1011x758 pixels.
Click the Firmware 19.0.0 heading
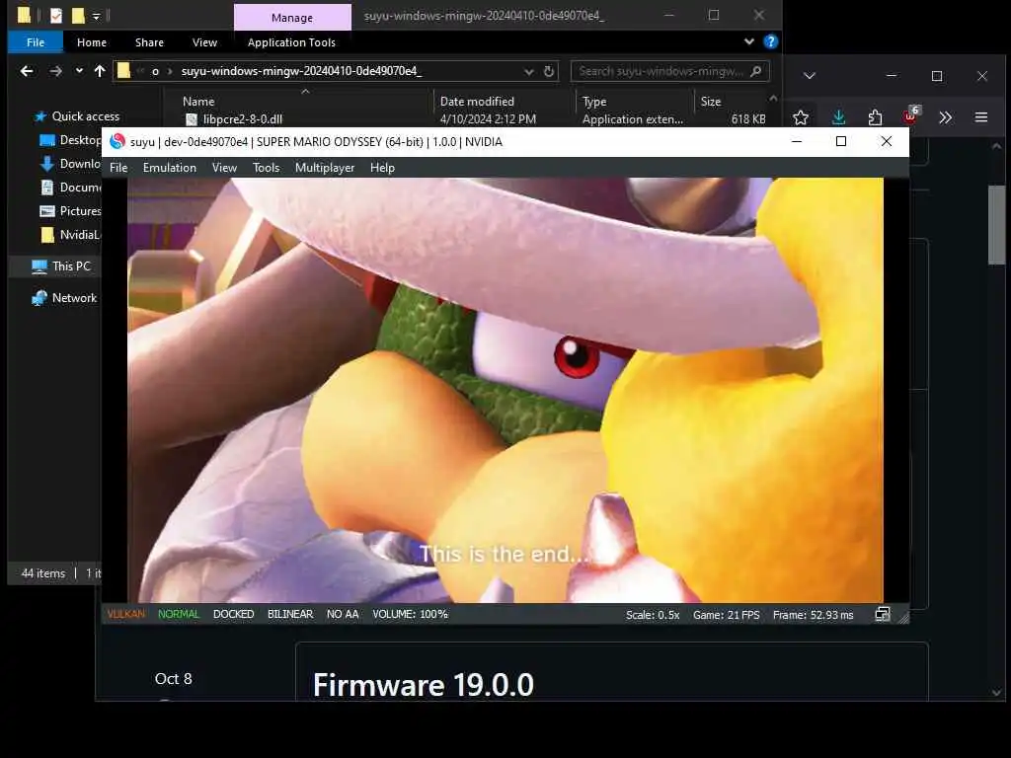(x=423, y=685)
